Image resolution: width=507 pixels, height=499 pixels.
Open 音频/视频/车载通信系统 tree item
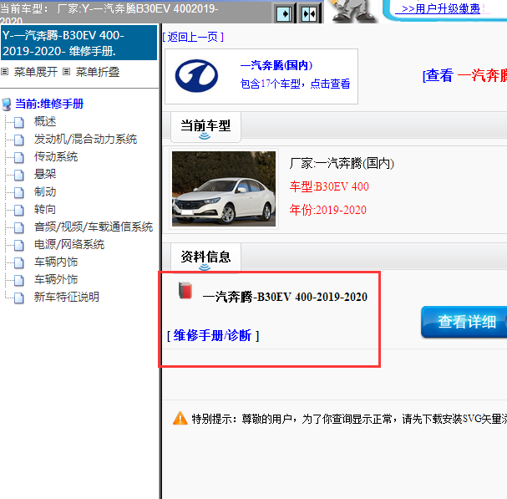point(94,227)
